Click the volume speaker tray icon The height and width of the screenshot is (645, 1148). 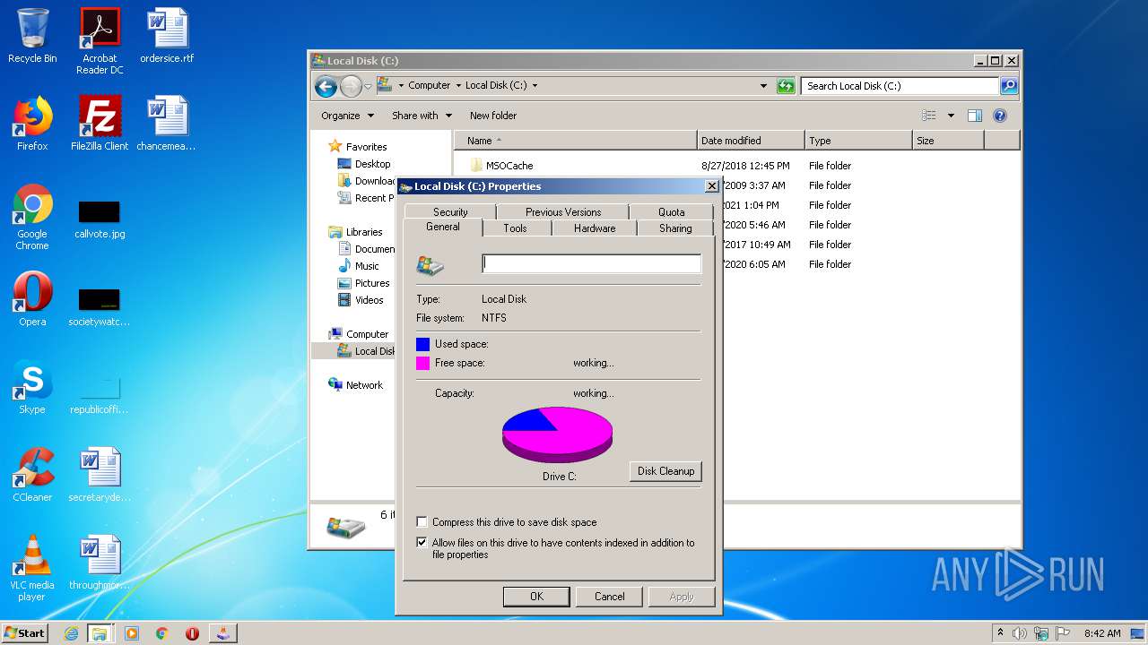pos(1020,633)
